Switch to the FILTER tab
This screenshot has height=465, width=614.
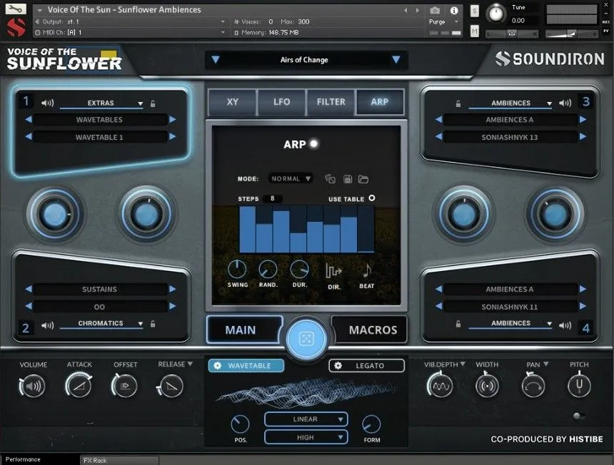pos(331,102)
